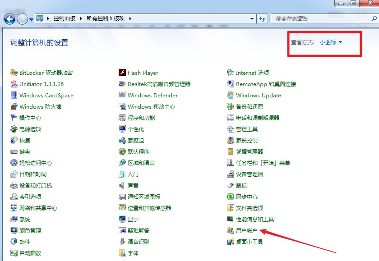The image size is (379, 261).
Task: Open the Windows CardSpace icon
Action: 14,95
